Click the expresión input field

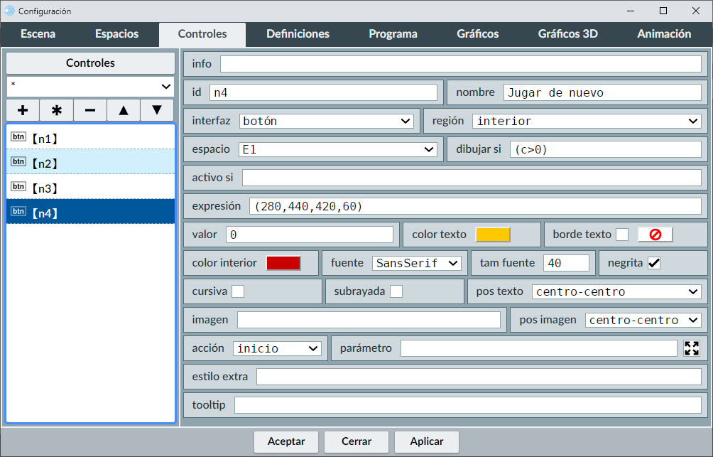475,206
